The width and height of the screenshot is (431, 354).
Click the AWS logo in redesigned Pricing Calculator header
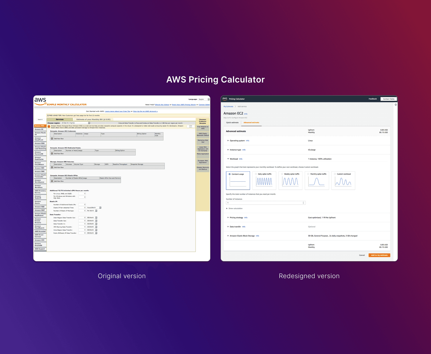pos(225,99)
